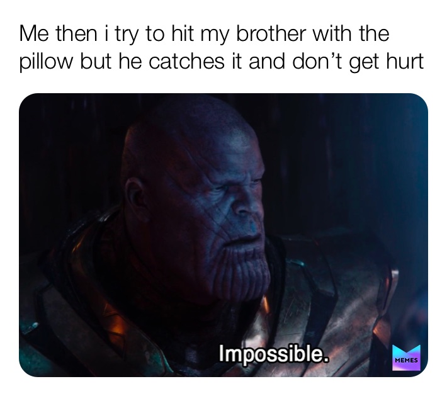Click the word "hit" in the caption
This screenshot has height=396, width=447.
tap(178, 33)
